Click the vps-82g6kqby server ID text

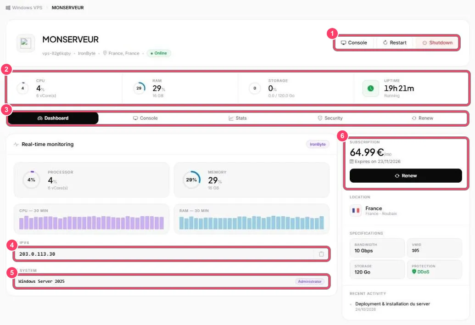[56, 53]
